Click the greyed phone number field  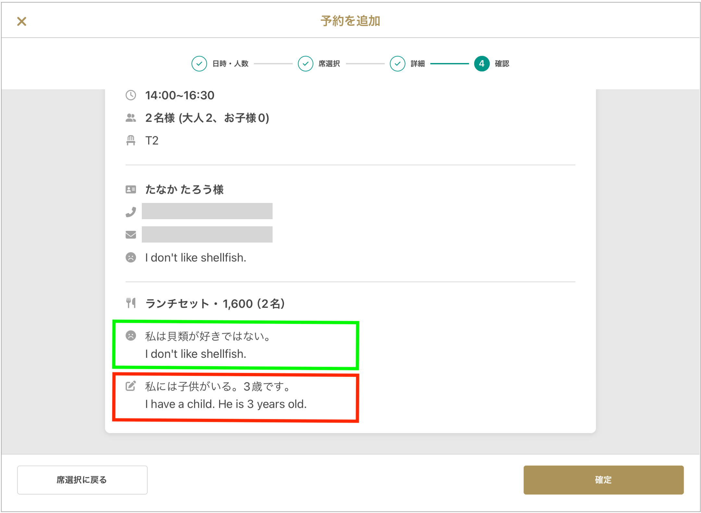(207, 211)
